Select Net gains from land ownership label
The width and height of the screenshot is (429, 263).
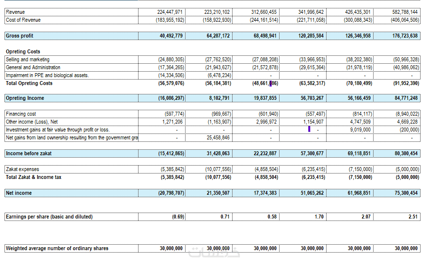72,138
